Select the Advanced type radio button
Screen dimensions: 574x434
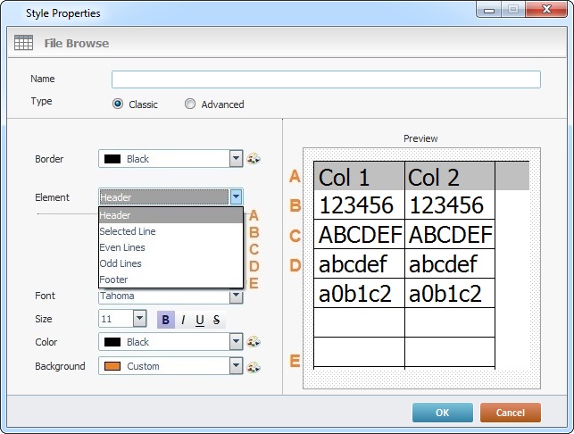(x=190, y=104)
